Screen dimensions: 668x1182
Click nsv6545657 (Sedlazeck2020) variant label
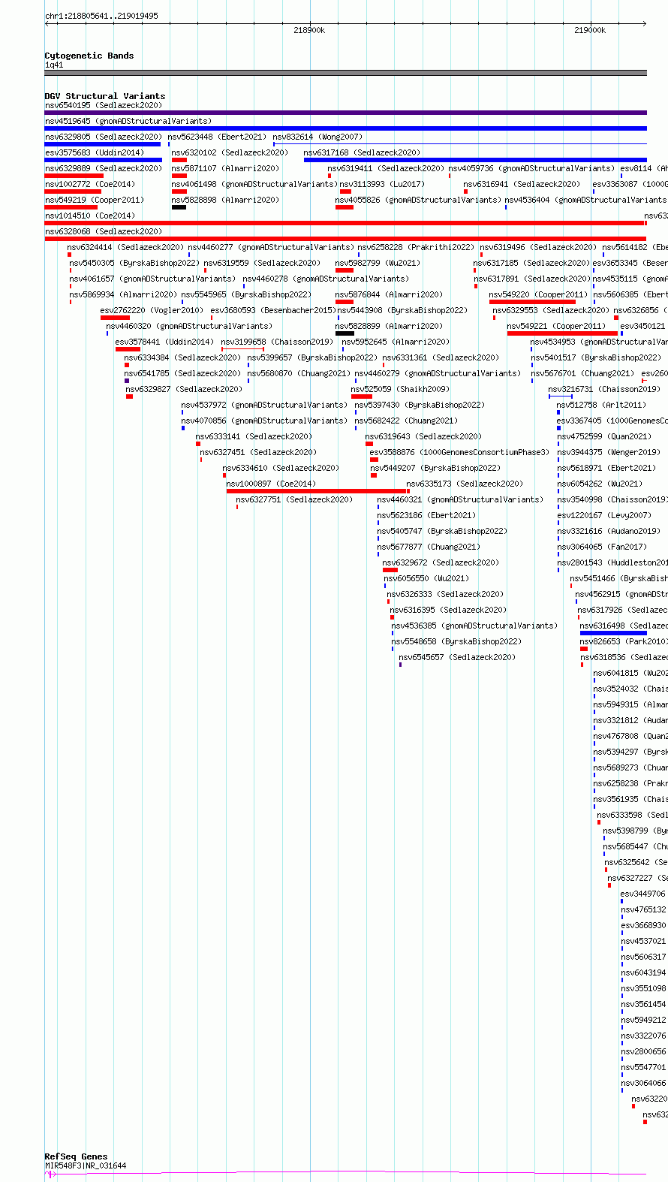click(457, 657)
